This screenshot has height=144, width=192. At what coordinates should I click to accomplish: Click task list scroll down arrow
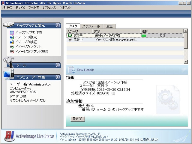(x=186, y=62)
